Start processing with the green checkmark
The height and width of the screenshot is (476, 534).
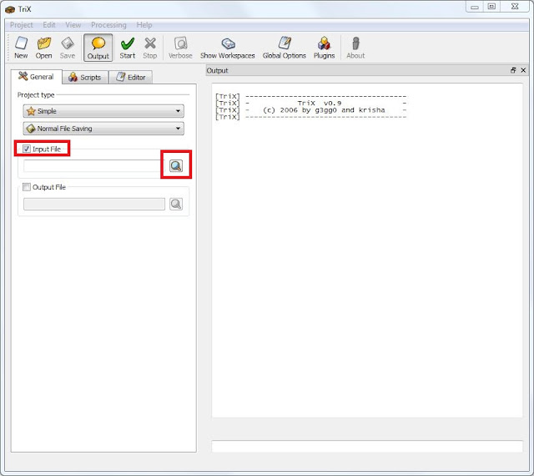(x=128, y=48)
